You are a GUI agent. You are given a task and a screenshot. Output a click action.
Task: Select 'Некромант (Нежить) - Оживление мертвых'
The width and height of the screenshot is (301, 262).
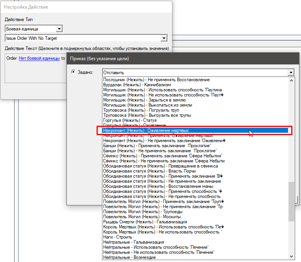click(195, 130)
